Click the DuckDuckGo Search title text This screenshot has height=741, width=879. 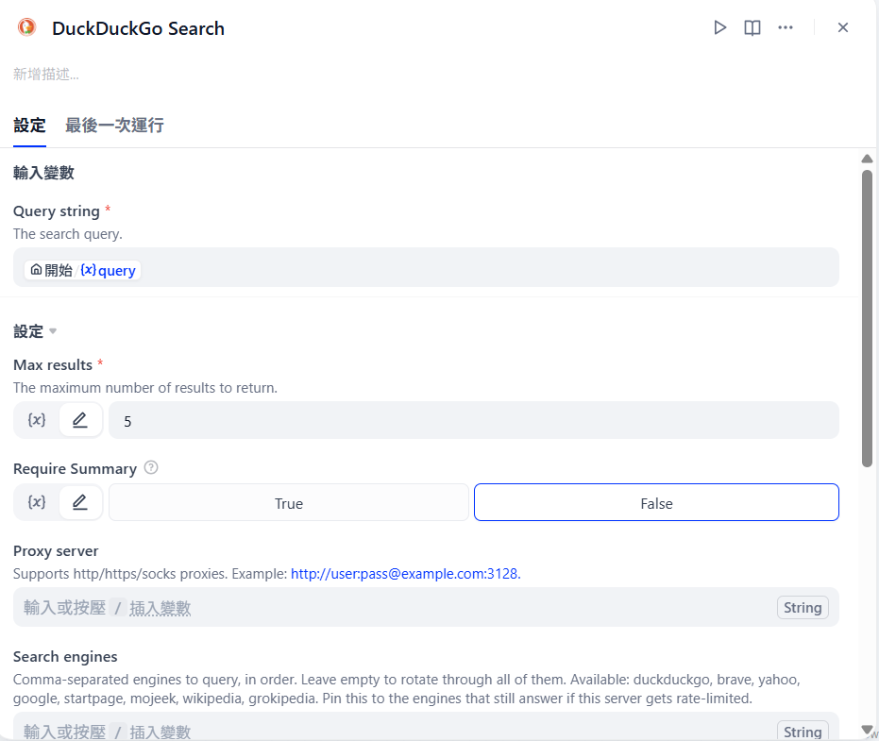click(139, 28)
